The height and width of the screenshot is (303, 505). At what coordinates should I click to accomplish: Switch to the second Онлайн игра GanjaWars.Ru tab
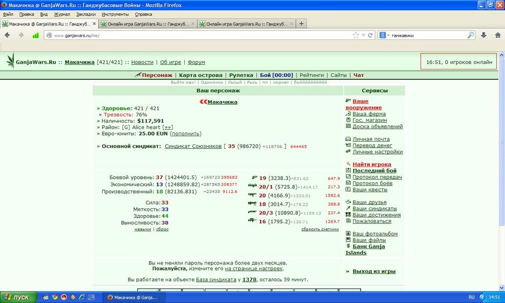247,24
